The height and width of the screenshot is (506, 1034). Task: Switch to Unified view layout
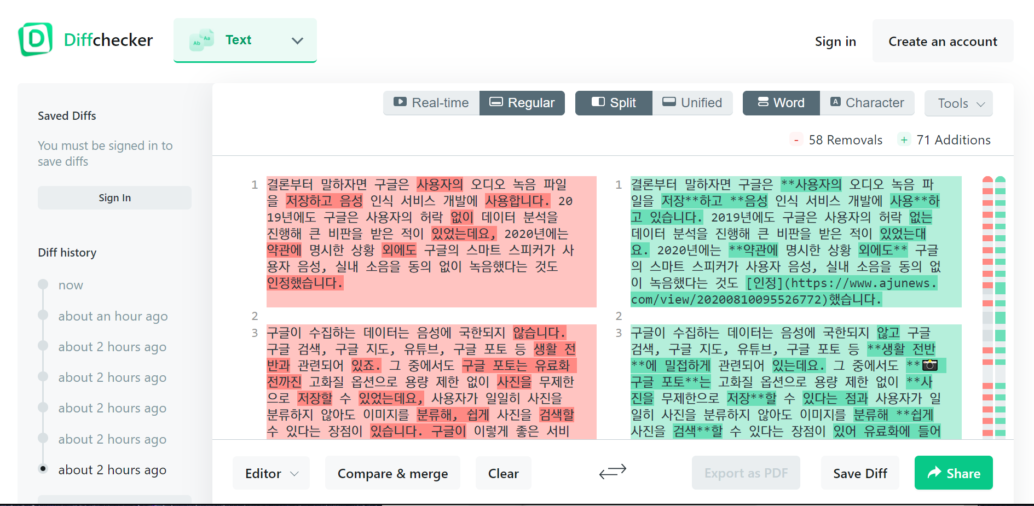click(692, 103)
